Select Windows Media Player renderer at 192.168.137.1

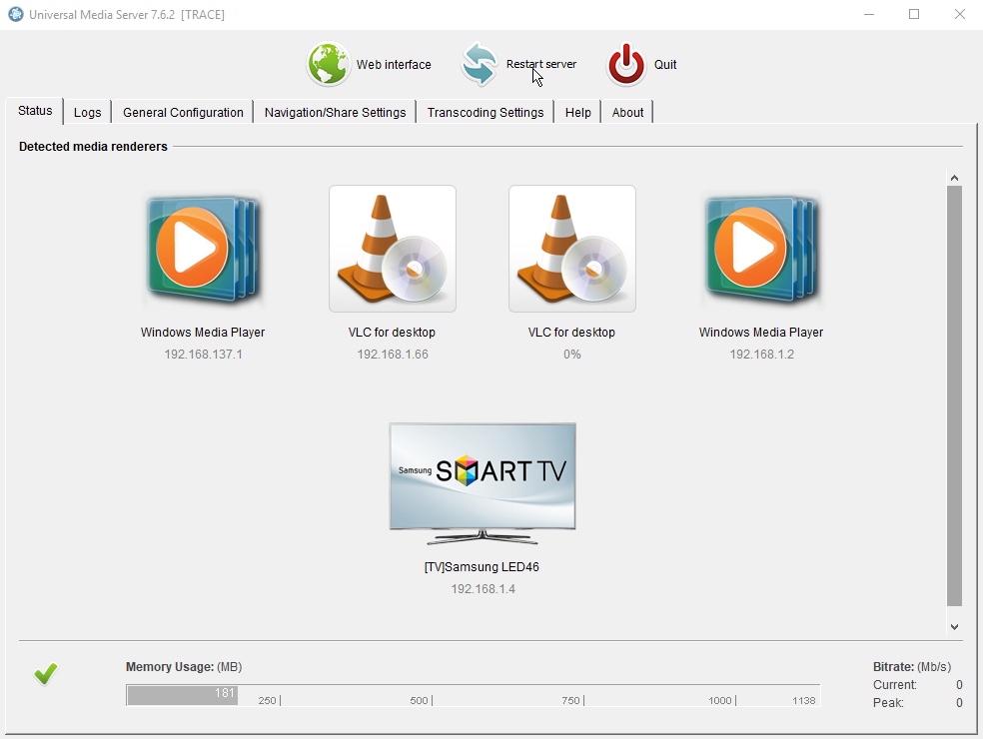tap(203, 250)
